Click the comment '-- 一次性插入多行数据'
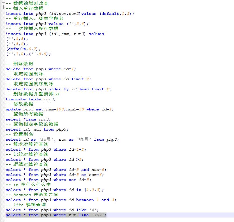 pyautogui.click(x=32, y=29)
